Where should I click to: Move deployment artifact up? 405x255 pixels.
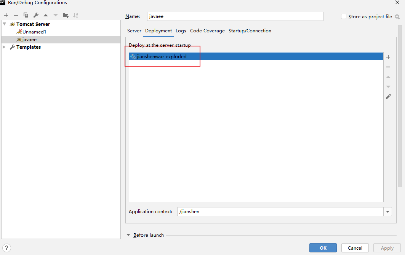coord(388,77)
